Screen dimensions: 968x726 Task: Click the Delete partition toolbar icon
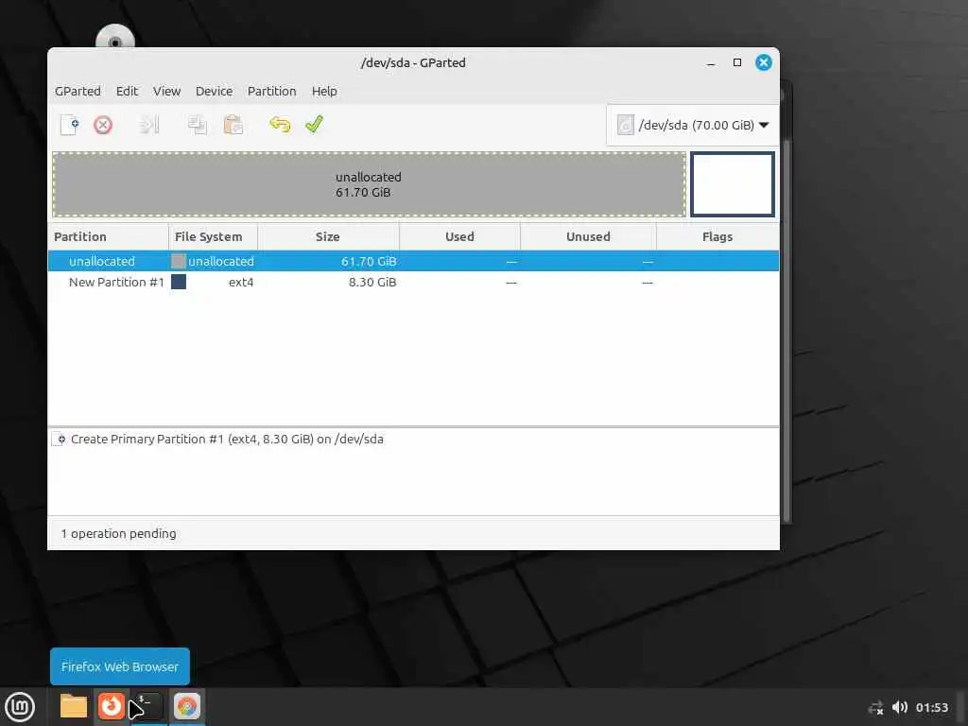[x=103, y=126]
